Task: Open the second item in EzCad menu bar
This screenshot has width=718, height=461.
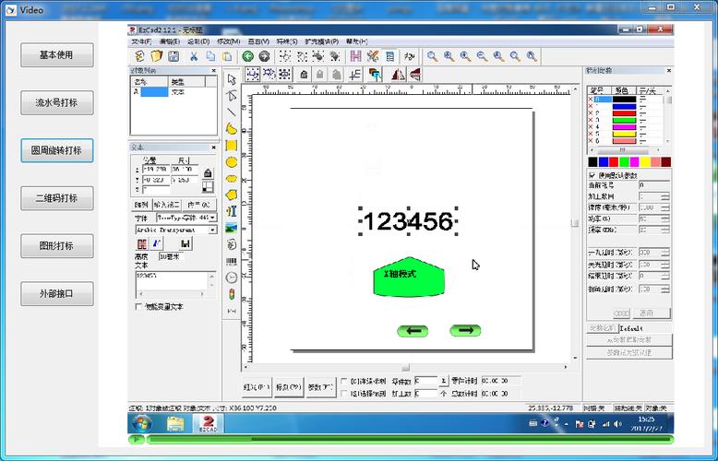Action: 169,41
